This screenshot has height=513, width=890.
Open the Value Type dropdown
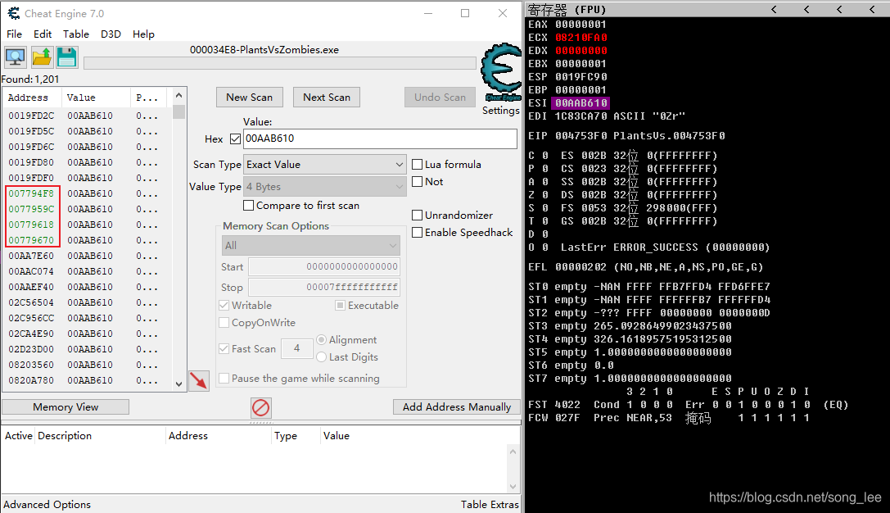point(325,186)
